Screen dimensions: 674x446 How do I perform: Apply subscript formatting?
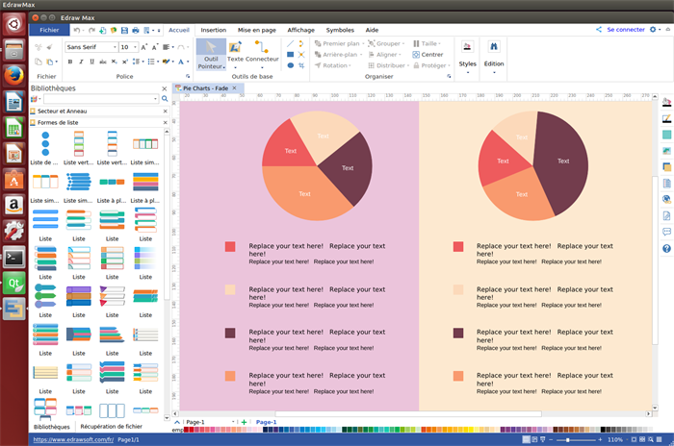pyautogui.click(x=114, y=62)
